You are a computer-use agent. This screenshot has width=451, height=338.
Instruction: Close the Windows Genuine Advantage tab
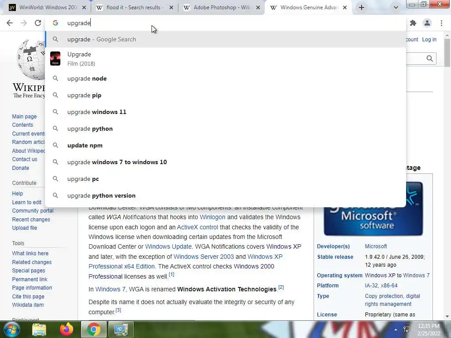click(x=345, y=7)
